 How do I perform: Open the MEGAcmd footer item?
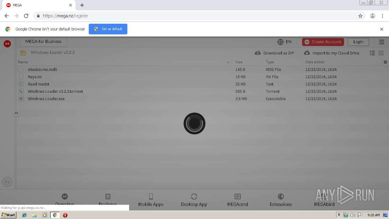click(x=238, y=200)
